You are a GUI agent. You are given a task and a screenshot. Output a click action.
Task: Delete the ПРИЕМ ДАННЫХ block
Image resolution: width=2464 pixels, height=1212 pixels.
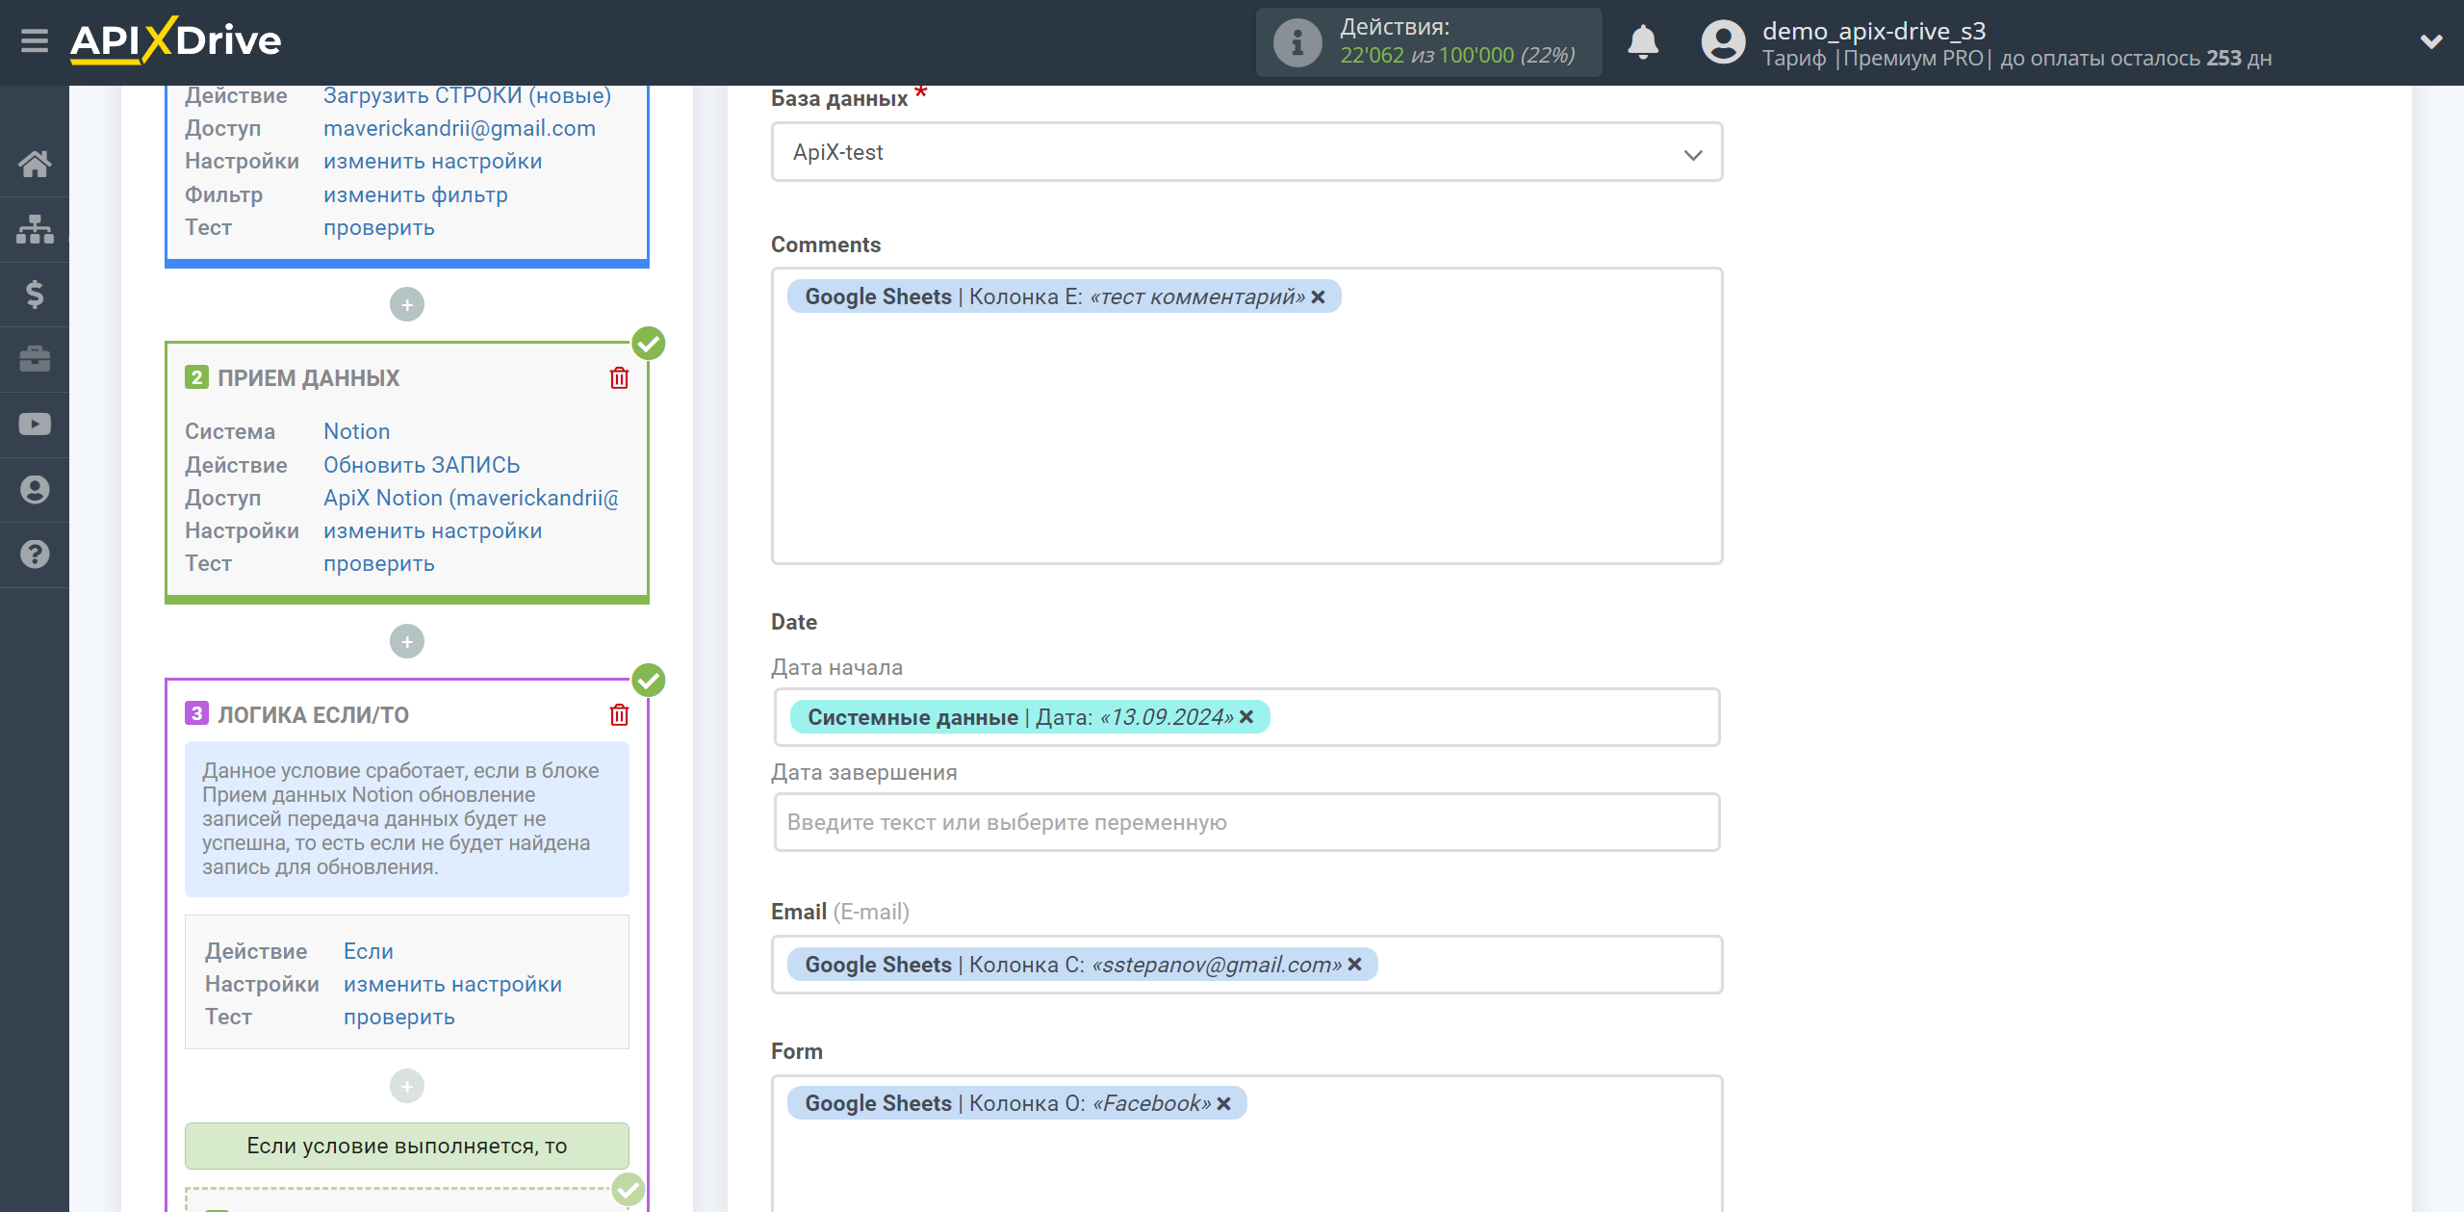coord(619,378)
